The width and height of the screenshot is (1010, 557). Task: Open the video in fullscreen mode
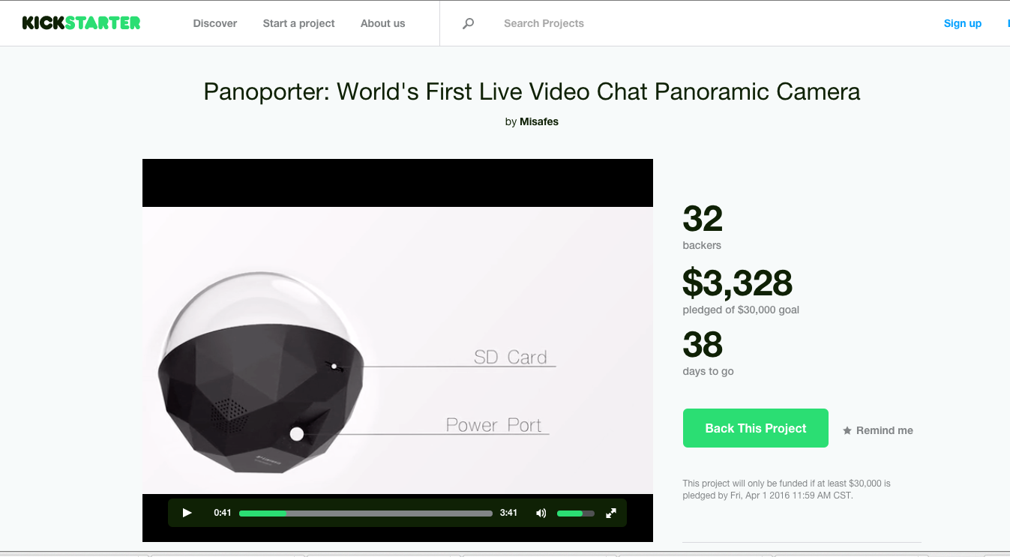(611, 513)
